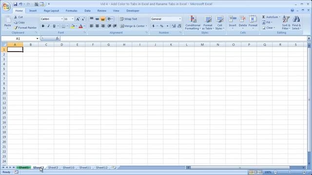Viewport: 312px width, 175px height.
Task: Select column D header
Action: point(62,45)
